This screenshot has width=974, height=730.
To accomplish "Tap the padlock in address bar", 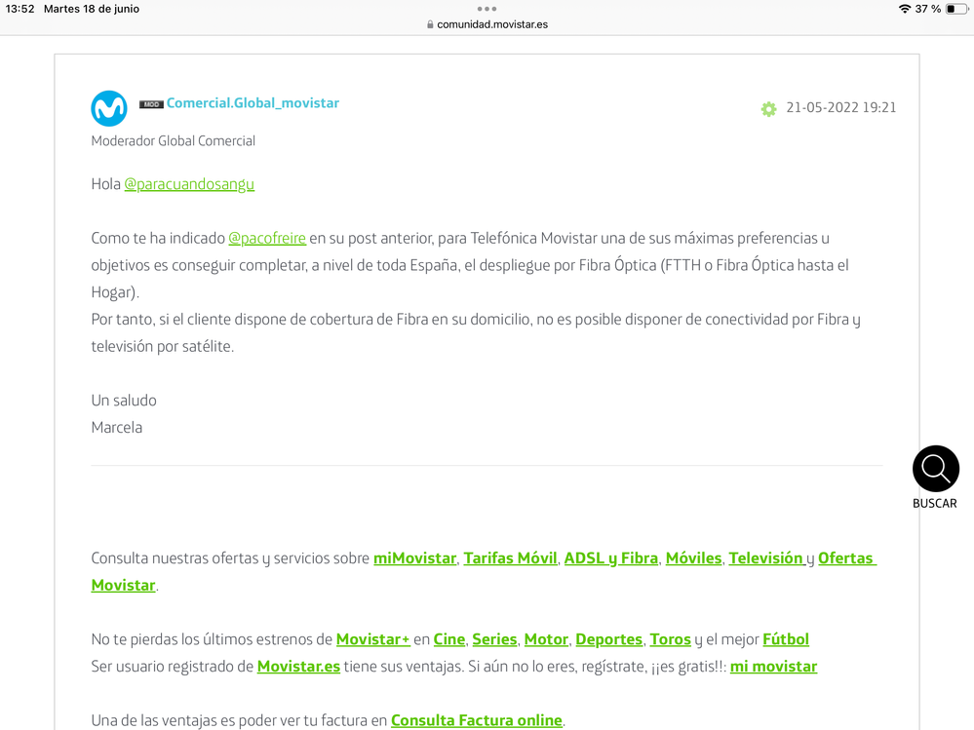I will click(430, 25).
